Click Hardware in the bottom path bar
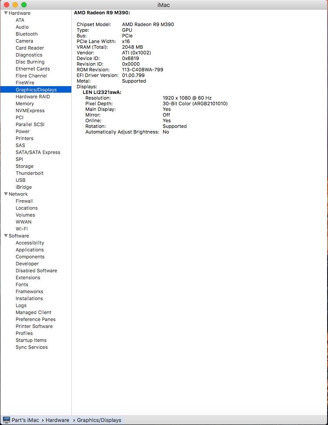 pyautogui.click(x=57, y=420)
